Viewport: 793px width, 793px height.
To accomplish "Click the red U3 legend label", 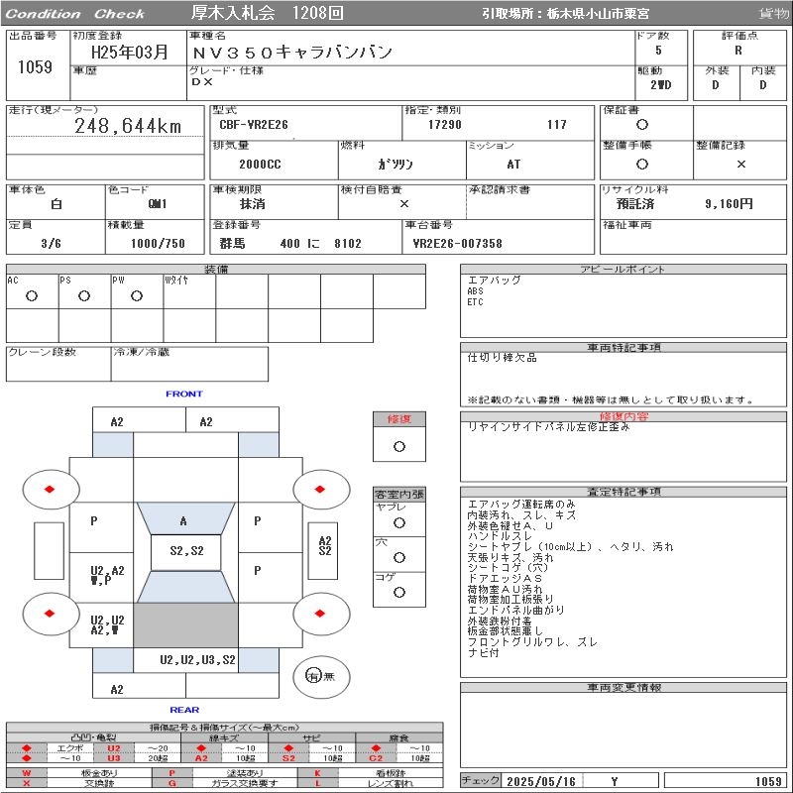I will point(114,758).
